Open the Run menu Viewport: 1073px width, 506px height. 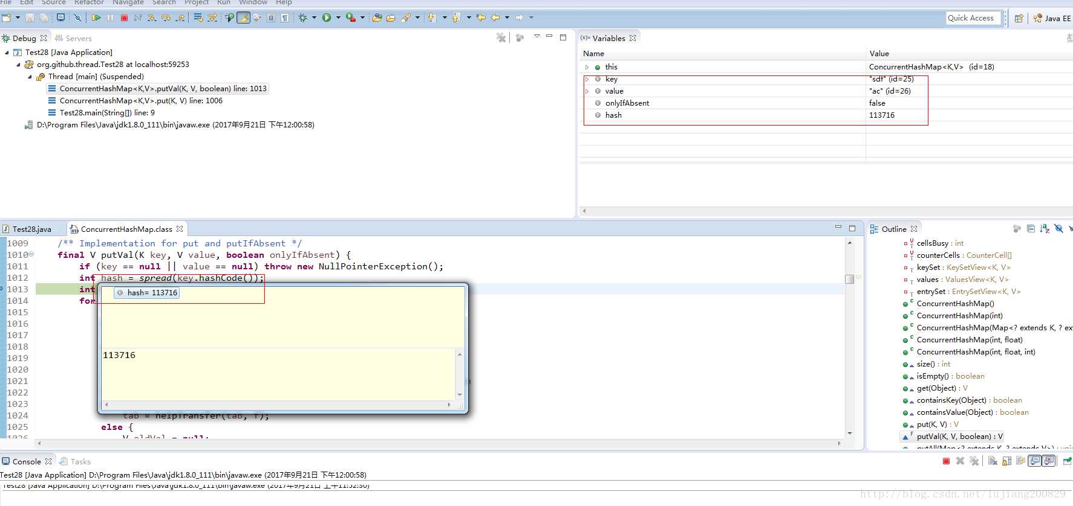coord(224,2)
